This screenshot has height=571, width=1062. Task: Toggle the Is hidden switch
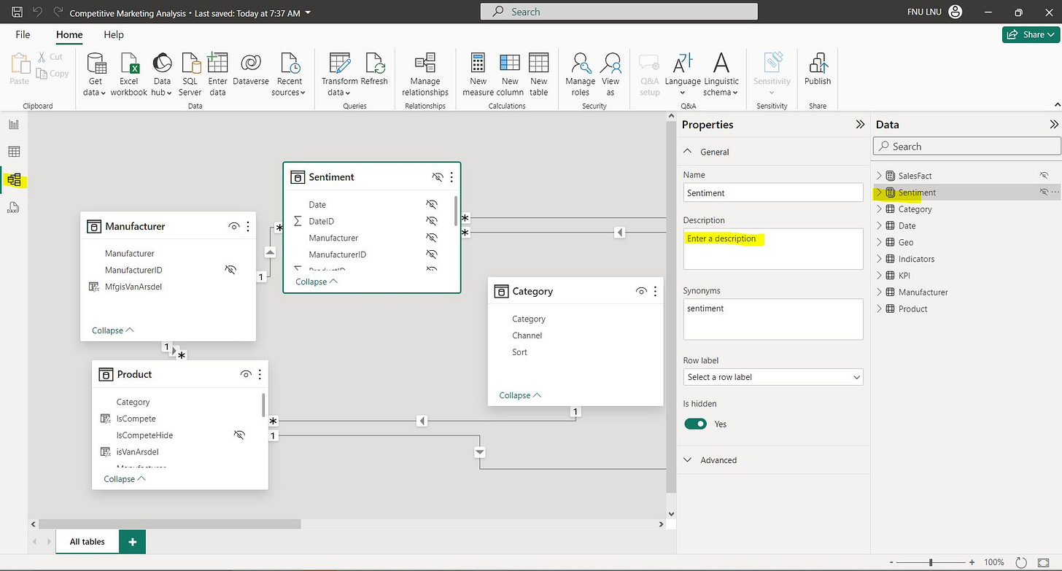click(x=696, y=424)
